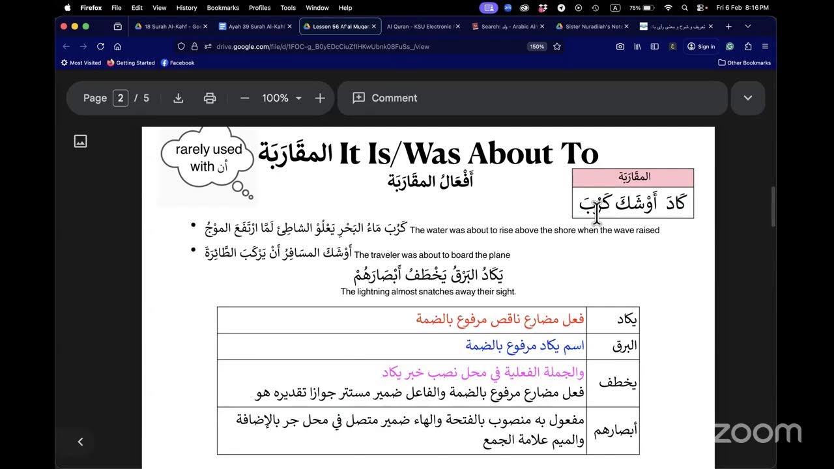Click the Comment button

click(x=385, y=98)
